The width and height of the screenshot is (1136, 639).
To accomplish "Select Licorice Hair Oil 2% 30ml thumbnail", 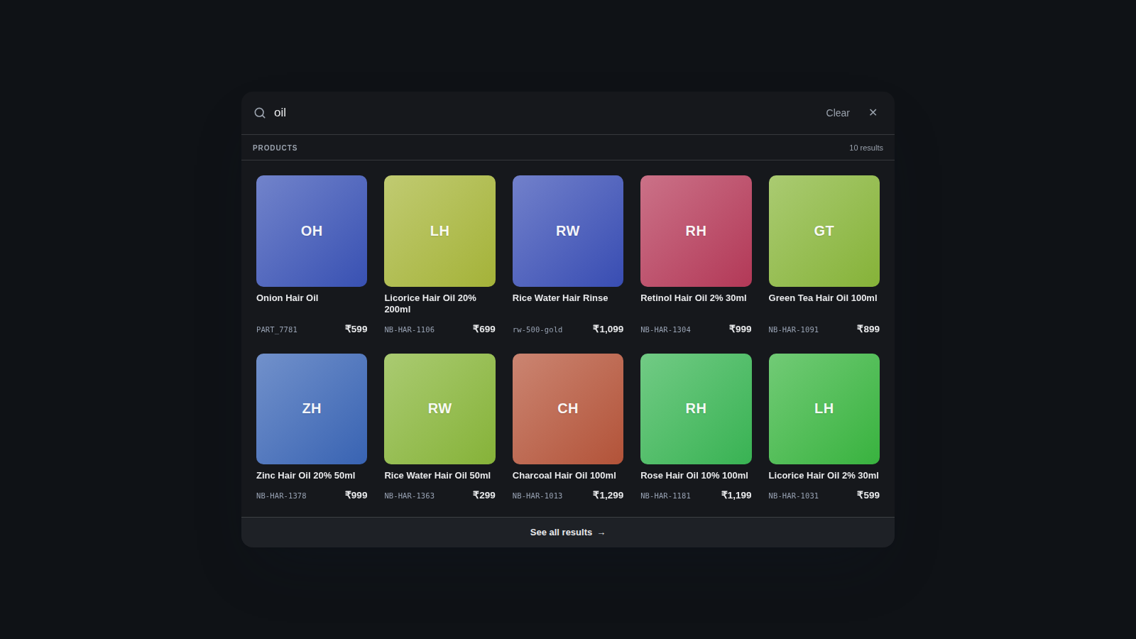I will point(824,409).
